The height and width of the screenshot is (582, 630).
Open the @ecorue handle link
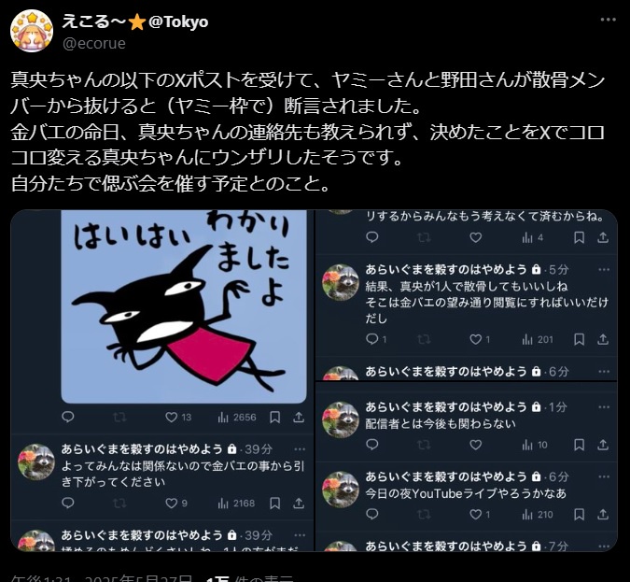[x=94, y=43]
